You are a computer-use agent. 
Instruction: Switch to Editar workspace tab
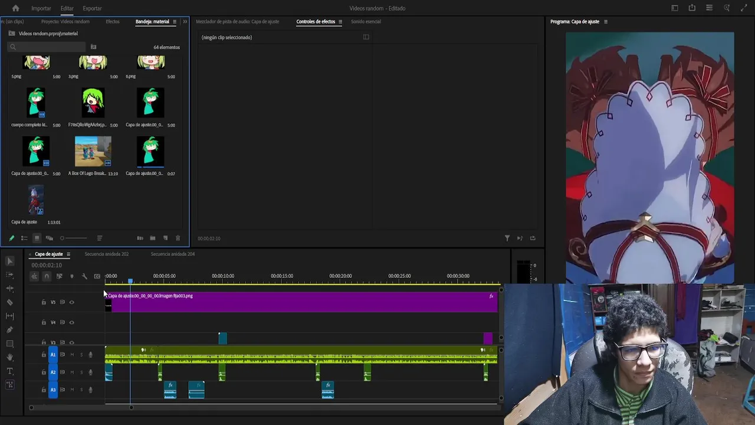(x=67, y=8)
